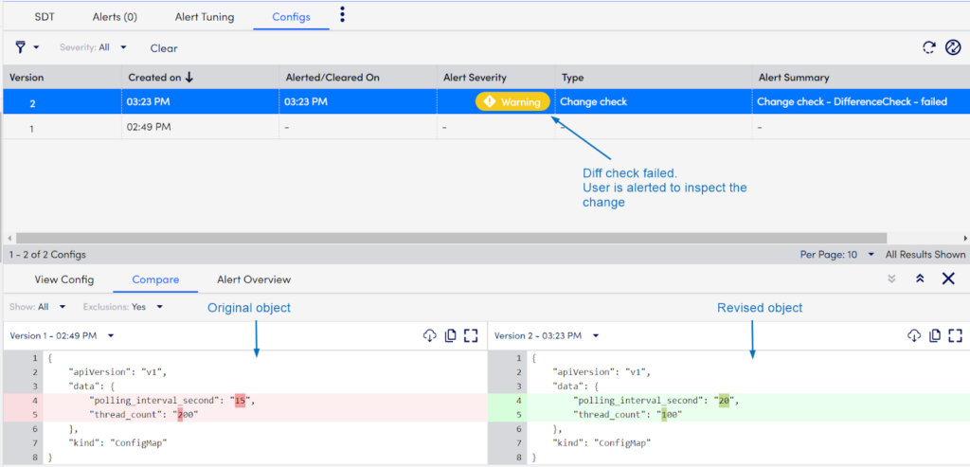Image resolution: width=970 pixels, height=467 pixels.
Task: Close the detail panel with X
Action: point(948,278)
